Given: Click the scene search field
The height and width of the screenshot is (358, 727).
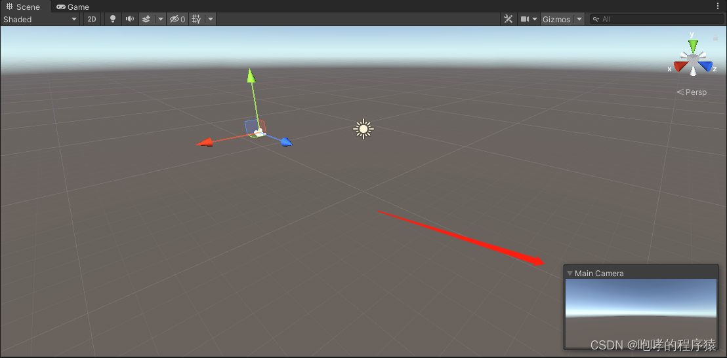Looking at the screenshot, I should coord(657,19).
